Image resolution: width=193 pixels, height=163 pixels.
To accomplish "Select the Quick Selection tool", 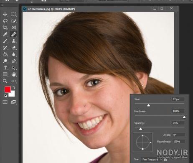I will pos(13,21).
